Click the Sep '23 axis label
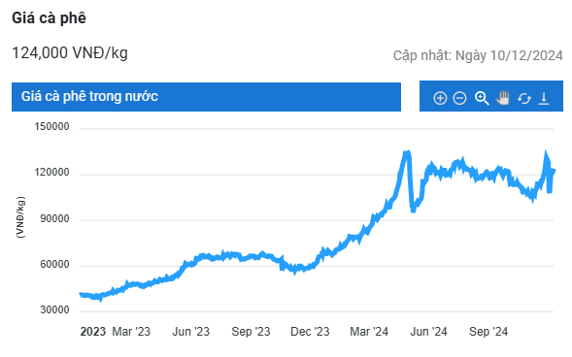The width and height of the screenshot is (572, 357). coord(251,332)
